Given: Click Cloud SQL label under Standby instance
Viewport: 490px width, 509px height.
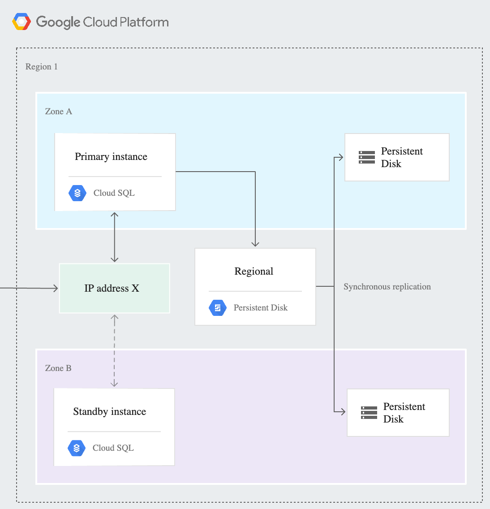Looking at the screenshot, I should [113, 448].
